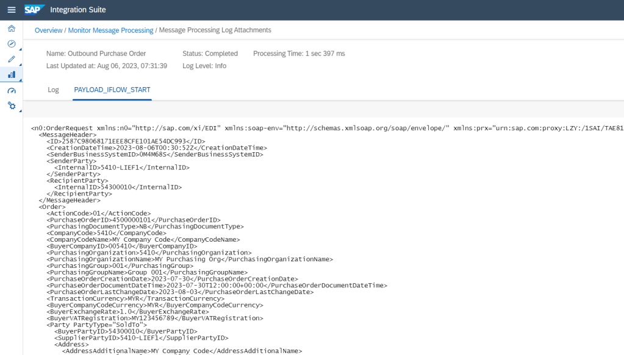Expand the Design submenu arrow
The image size is (624, 355).
point(21,65)
